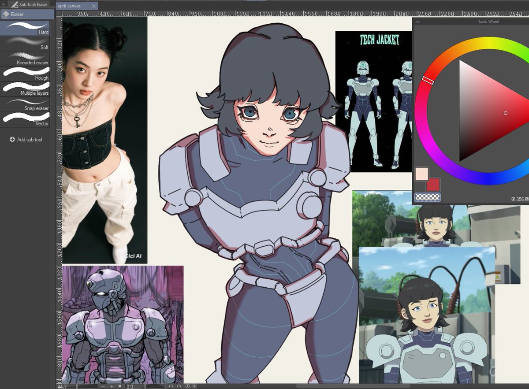
Task: Click the Add sub tool button
Action: click(26, 139)
